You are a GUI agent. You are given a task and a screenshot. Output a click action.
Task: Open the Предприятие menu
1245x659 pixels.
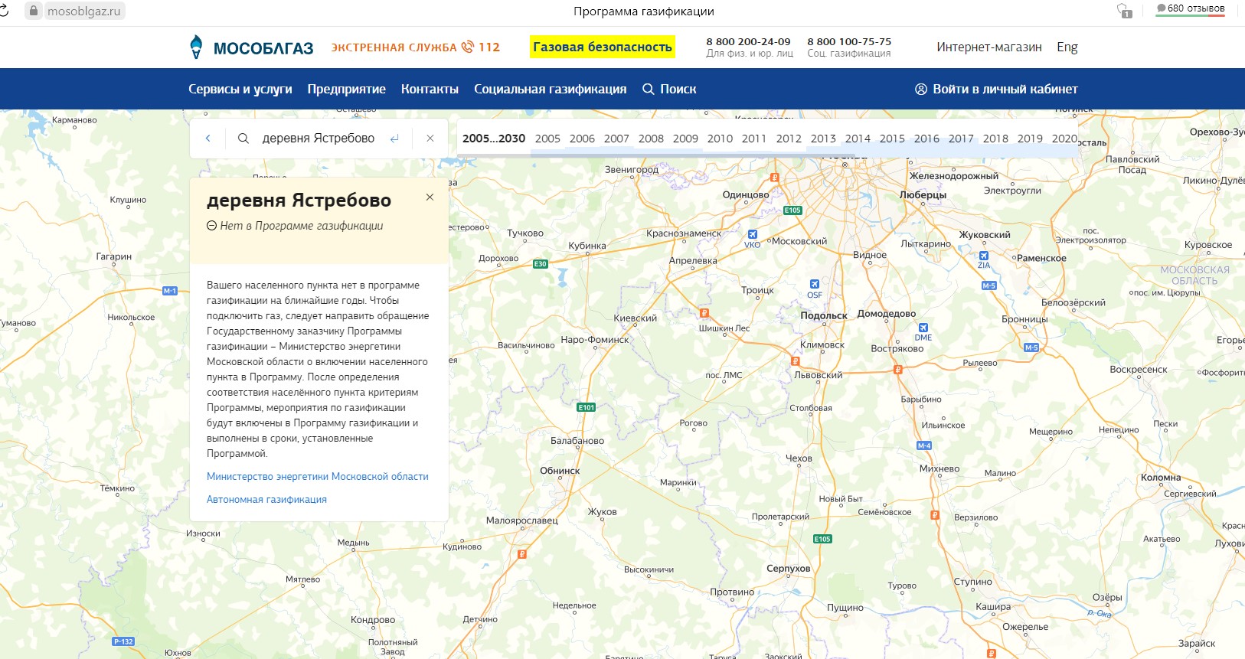(x=347, y=89)
